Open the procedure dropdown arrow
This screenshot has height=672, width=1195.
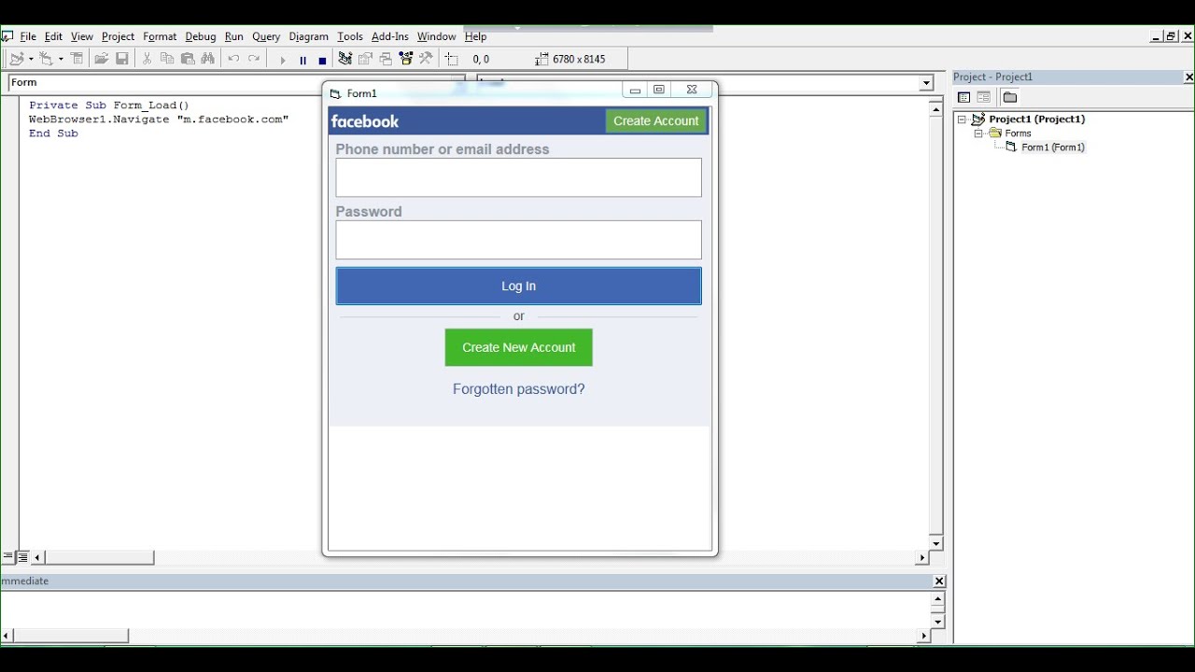tap(926, 83)
